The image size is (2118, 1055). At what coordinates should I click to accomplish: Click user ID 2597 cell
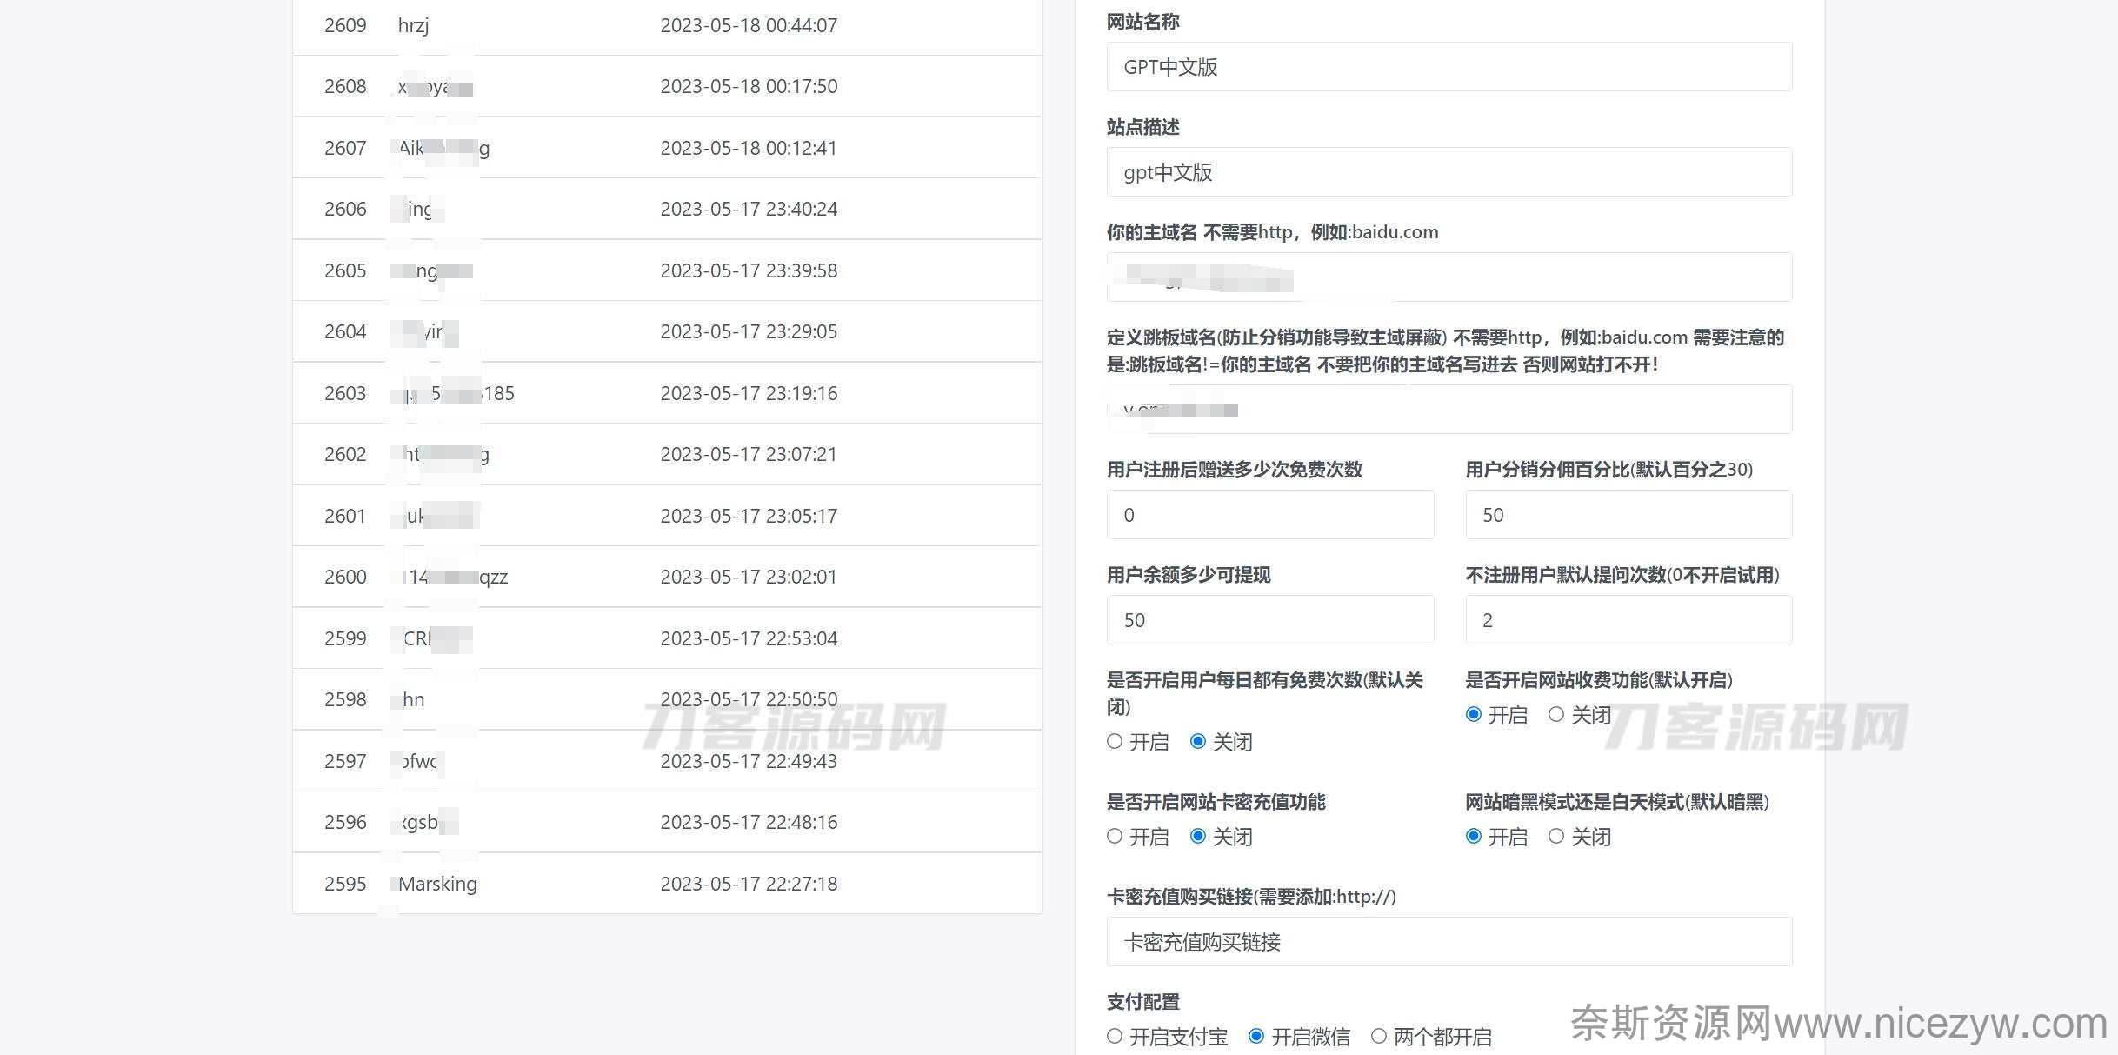pyautogui.click(x=345, y=761)
